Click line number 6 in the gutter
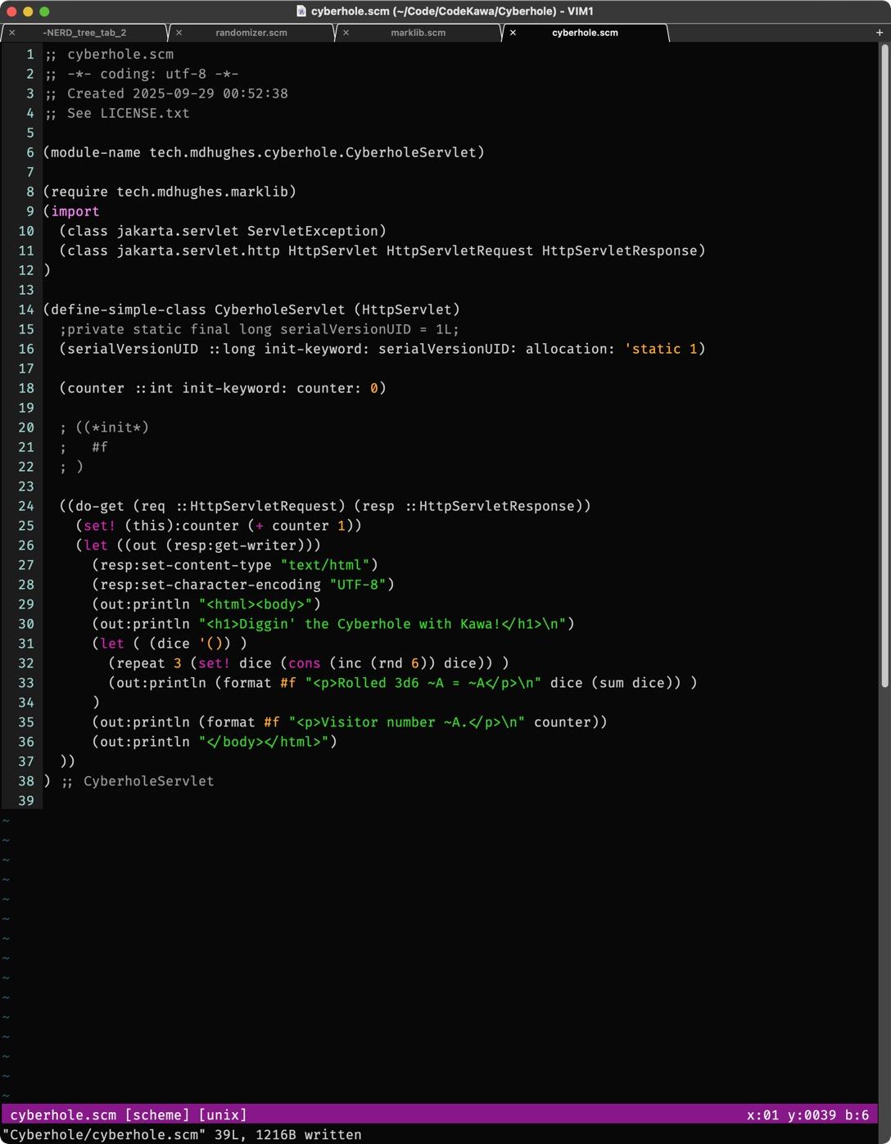Screen dimensions: 891x1144 tap(30, 152)
